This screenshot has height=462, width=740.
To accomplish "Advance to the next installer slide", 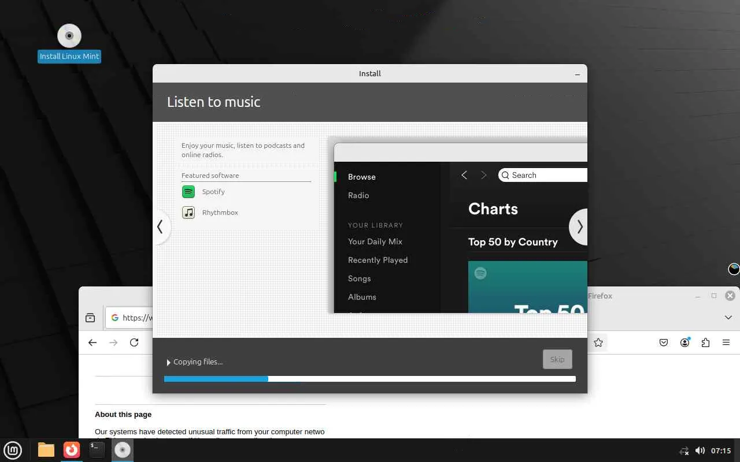I will tap(579, 227).
